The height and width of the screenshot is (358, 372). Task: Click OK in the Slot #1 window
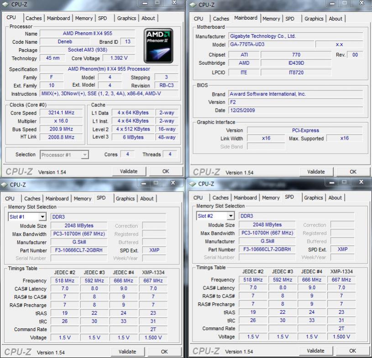point(164,352)
